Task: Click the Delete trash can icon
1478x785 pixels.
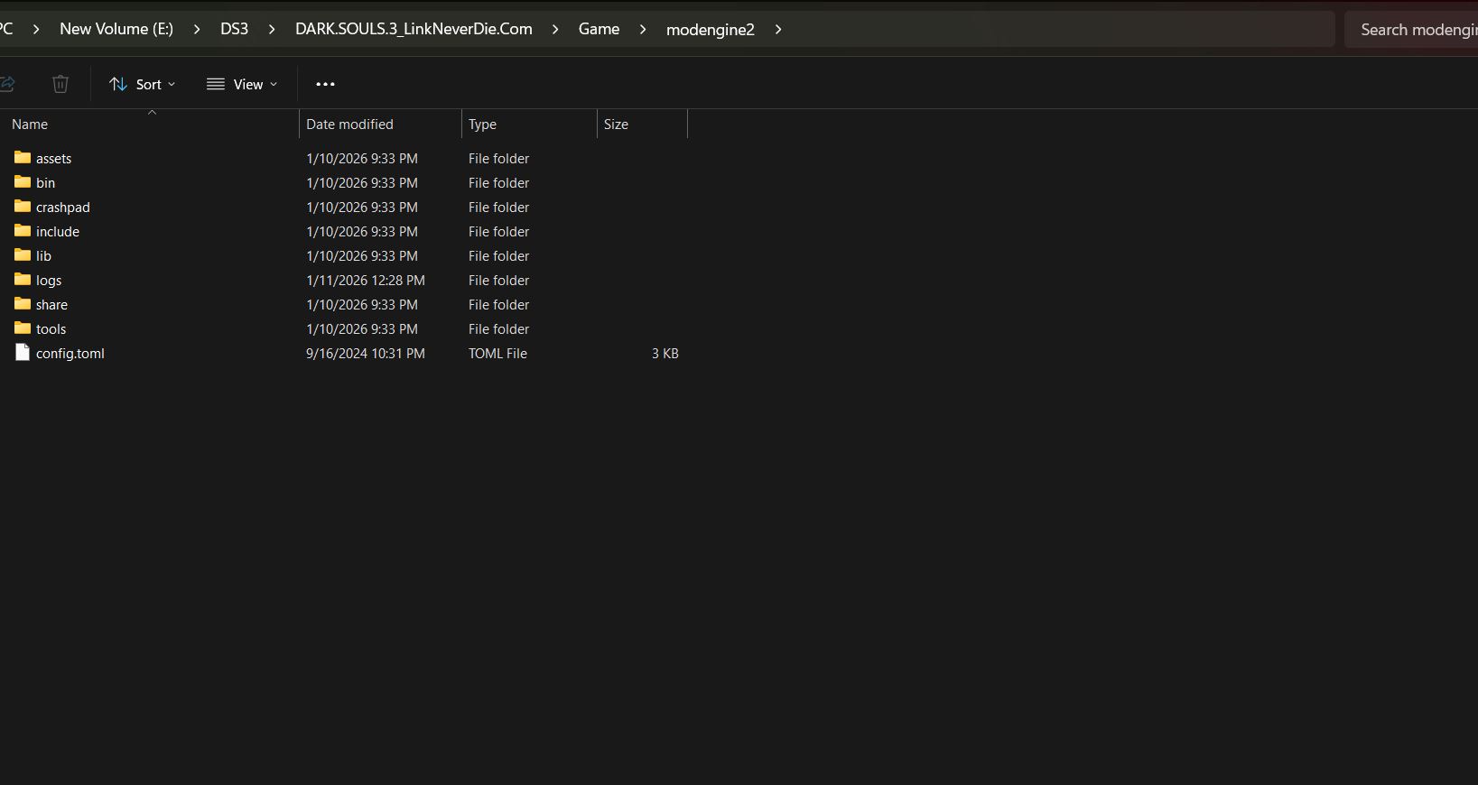Action: click(x=60, y=84)
